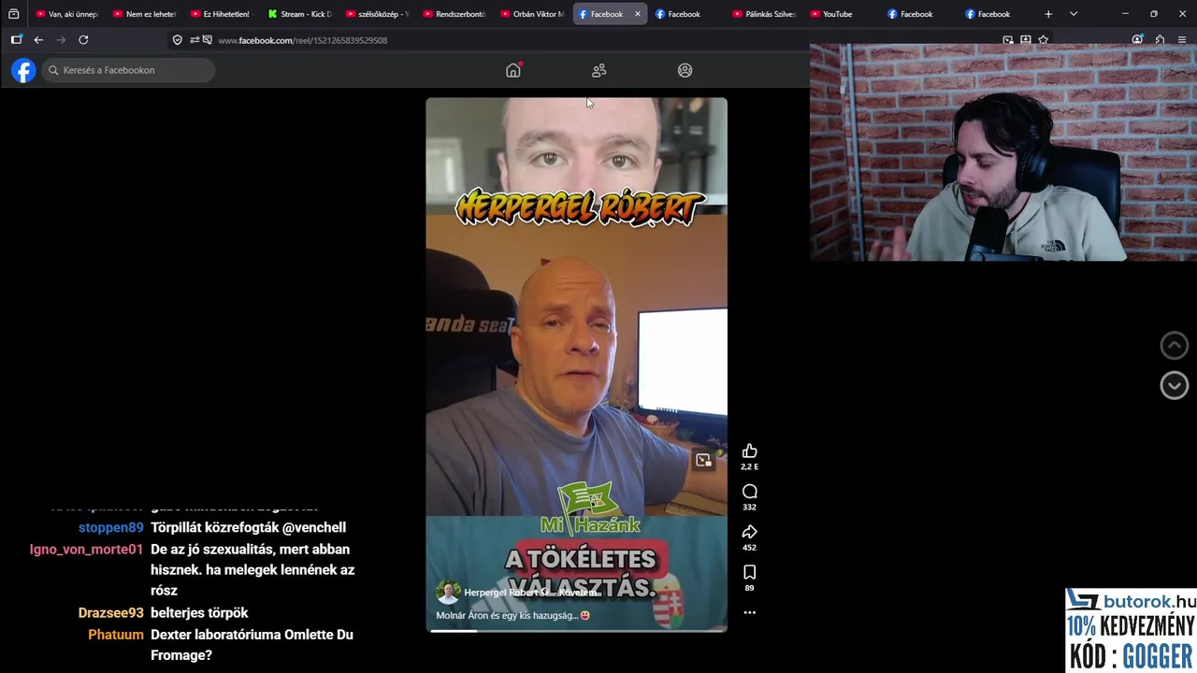The height and width of the screenshot is (673, 1197).
Task: Open the browser extensions icon
Action: (1160, 40)
